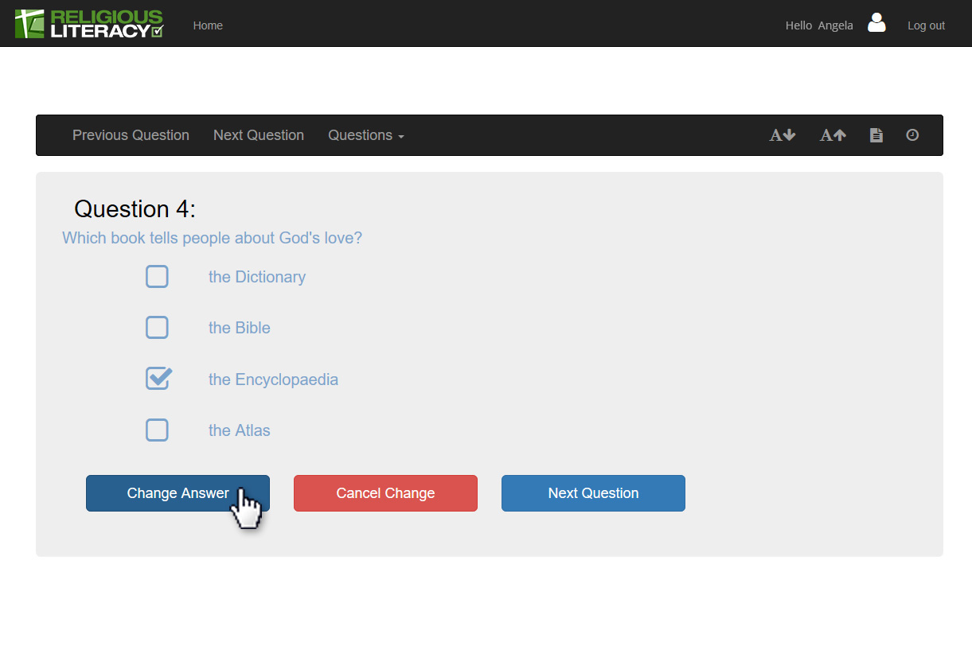Screen dimensions: 972x650
Task: Click the clock timer icon
Action: click(912, 135)
